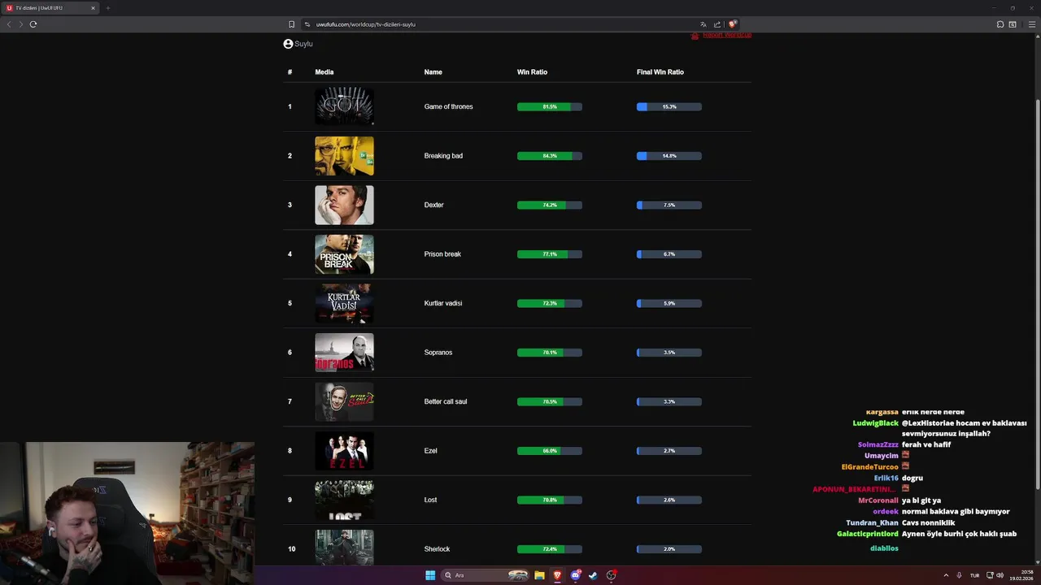This screenshot has width=1041, height=585.
Task: Expand the system tray hidden icons chevron
Action: [x=946, y=575]
